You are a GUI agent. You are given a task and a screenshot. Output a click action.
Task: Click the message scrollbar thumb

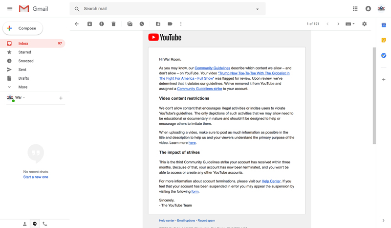[374, 95]
